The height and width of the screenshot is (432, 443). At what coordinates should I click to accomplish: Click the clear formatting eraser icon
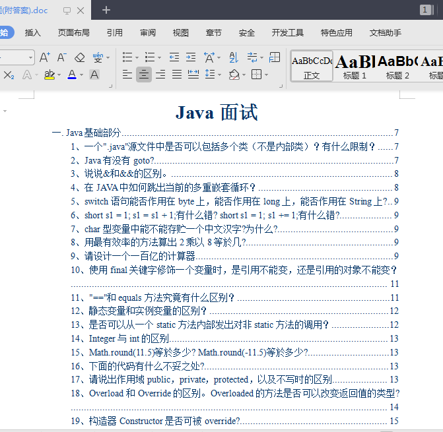(79, 57)
